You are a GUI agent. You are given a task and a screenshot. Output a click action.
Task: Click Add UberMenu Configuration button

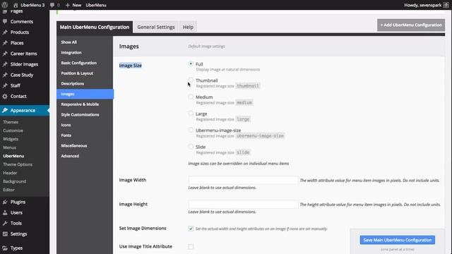[x=411, y=25]
